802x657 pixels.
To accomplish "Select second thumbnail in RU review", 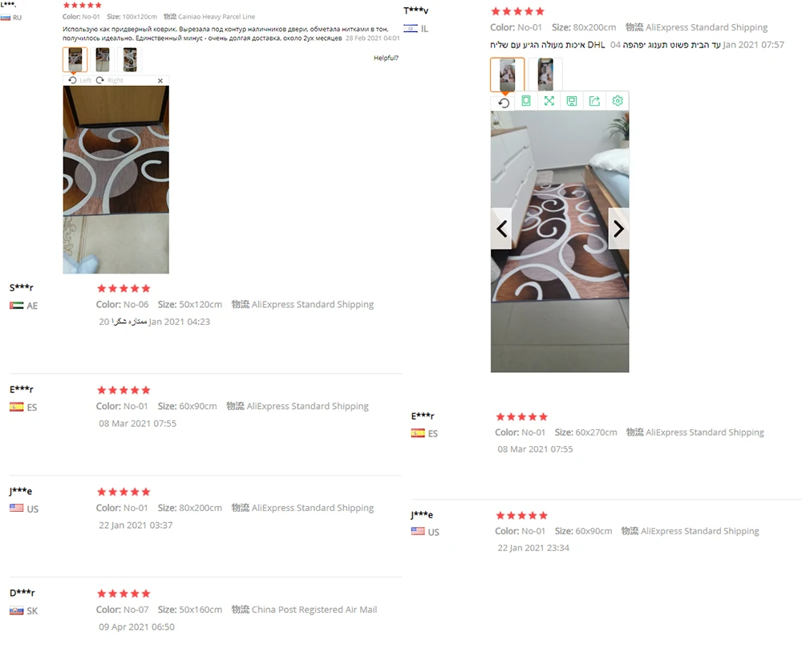I will (x=103, y=59).
